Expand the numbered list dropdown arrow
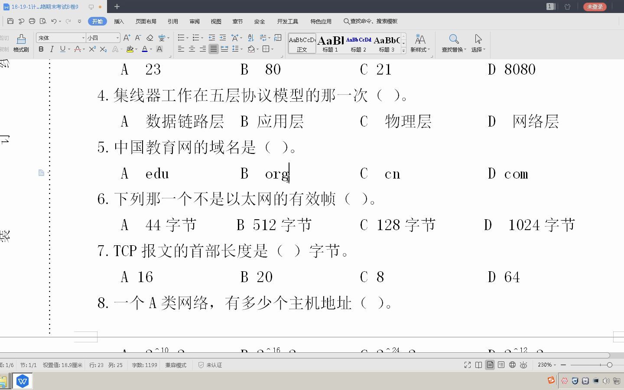Screen dimensions: 624x390 (202, 38)
